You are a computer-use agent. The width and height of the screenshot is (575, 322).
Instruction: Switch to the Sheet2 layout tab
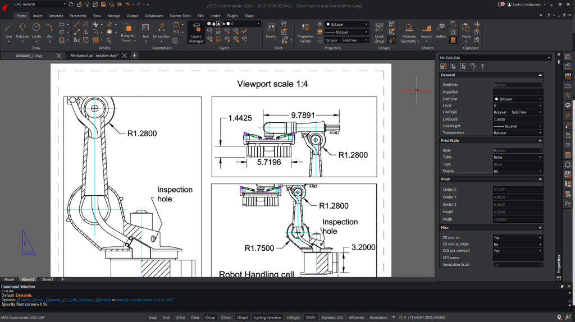(x=47, y=279)
